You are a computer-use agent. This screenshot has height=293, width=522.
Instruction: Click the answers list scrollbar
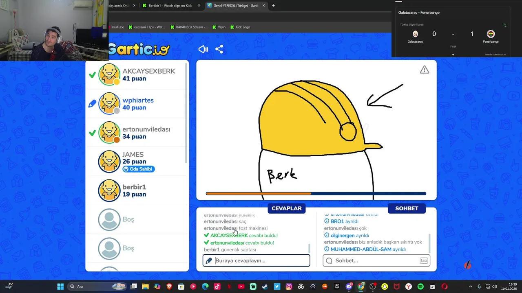[x=309, y=248]
